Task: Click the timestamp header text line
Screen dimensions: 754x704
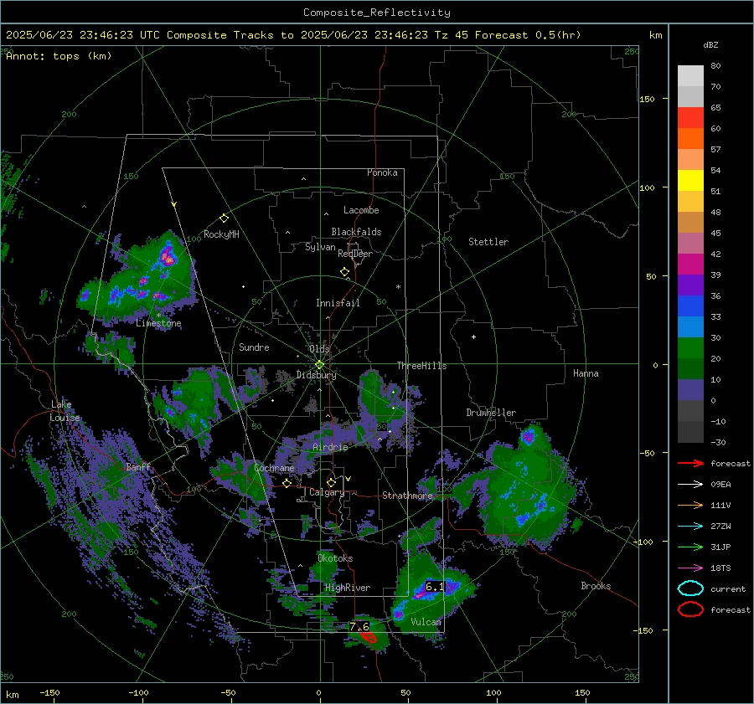Action: 293,35
